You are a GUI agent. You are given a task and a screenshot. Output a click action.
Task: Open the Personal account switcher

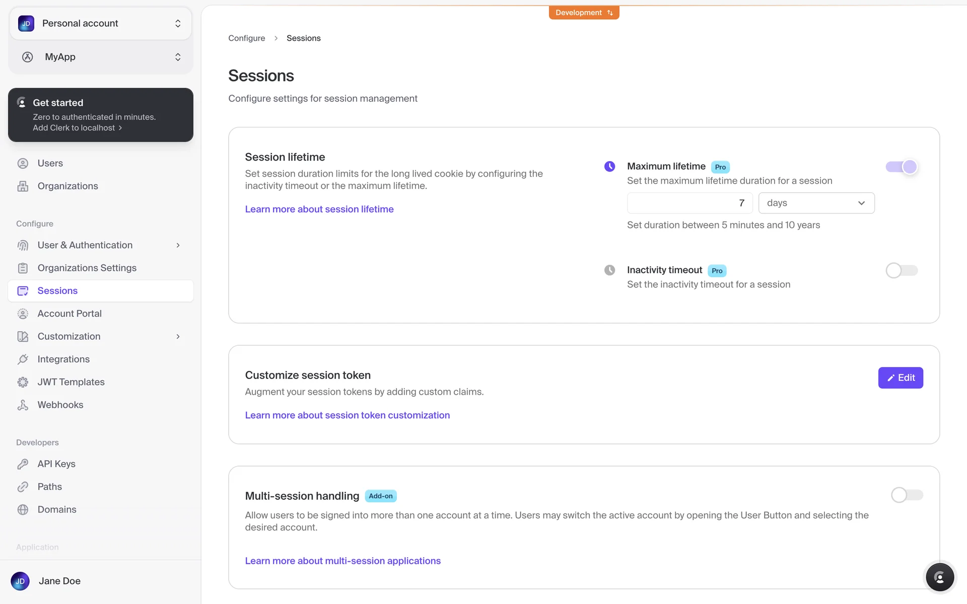[100, 24]
